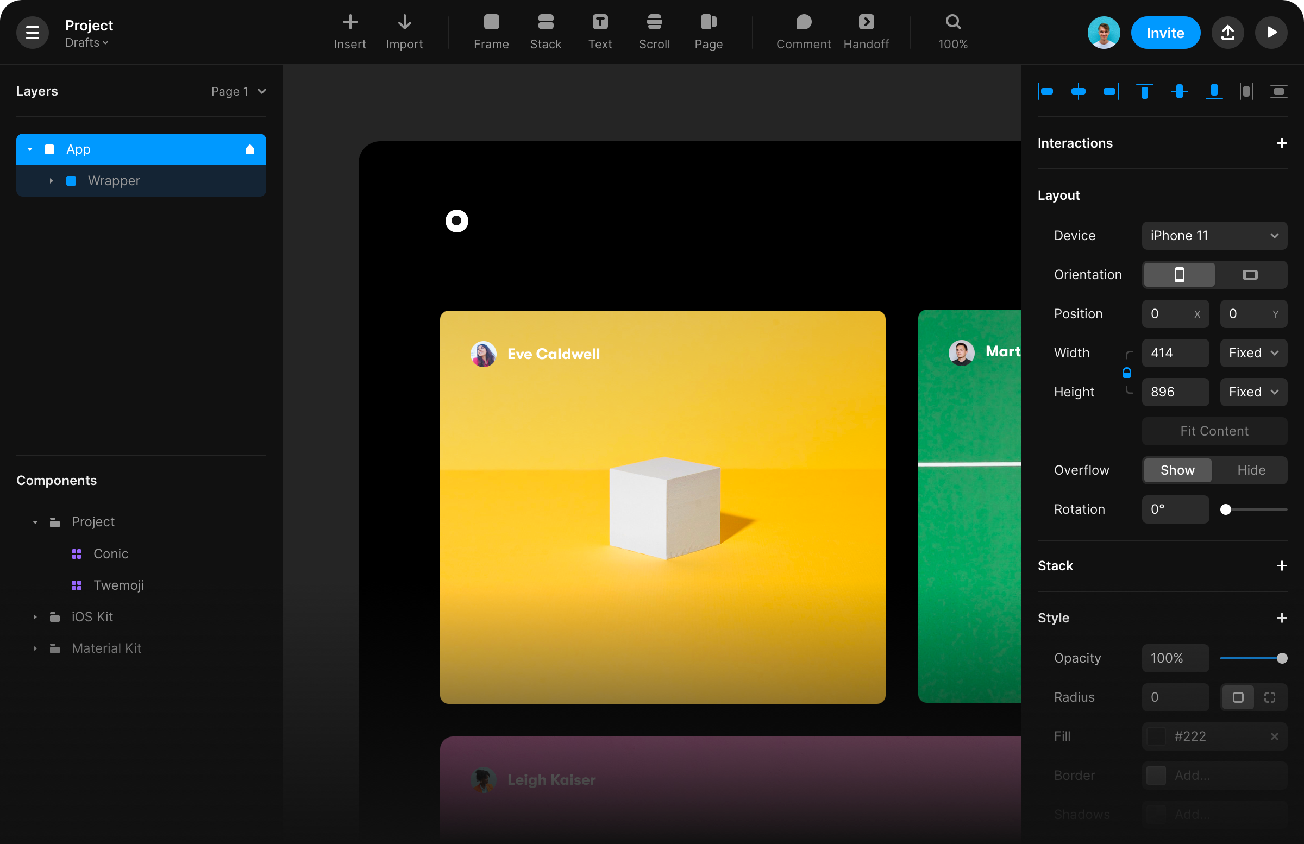The width and height of the screenshot is (1304, 844).
Task: Click Invite button to add collaborator
Action: (1164, 33)
